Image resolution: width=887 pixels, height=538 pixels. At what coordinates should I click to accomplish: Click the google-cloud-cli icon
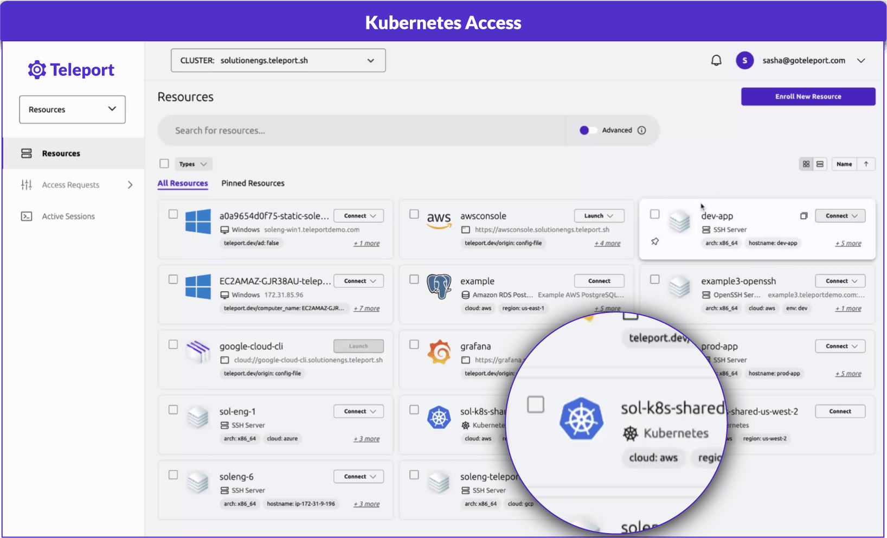point(198,352)
